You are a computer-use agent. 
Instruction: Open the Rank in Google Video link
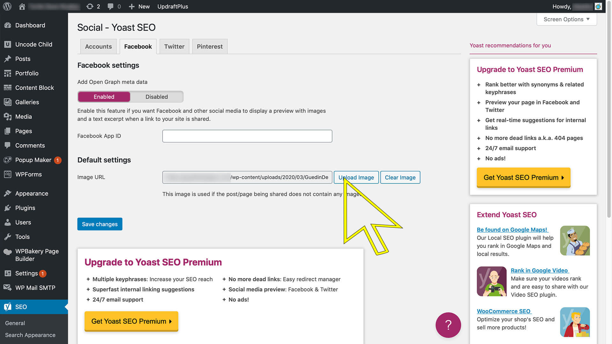tap(539, 270)
